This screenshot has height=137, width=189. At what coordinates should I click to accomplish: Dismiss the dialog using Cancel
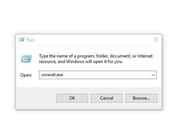(107, 98)
